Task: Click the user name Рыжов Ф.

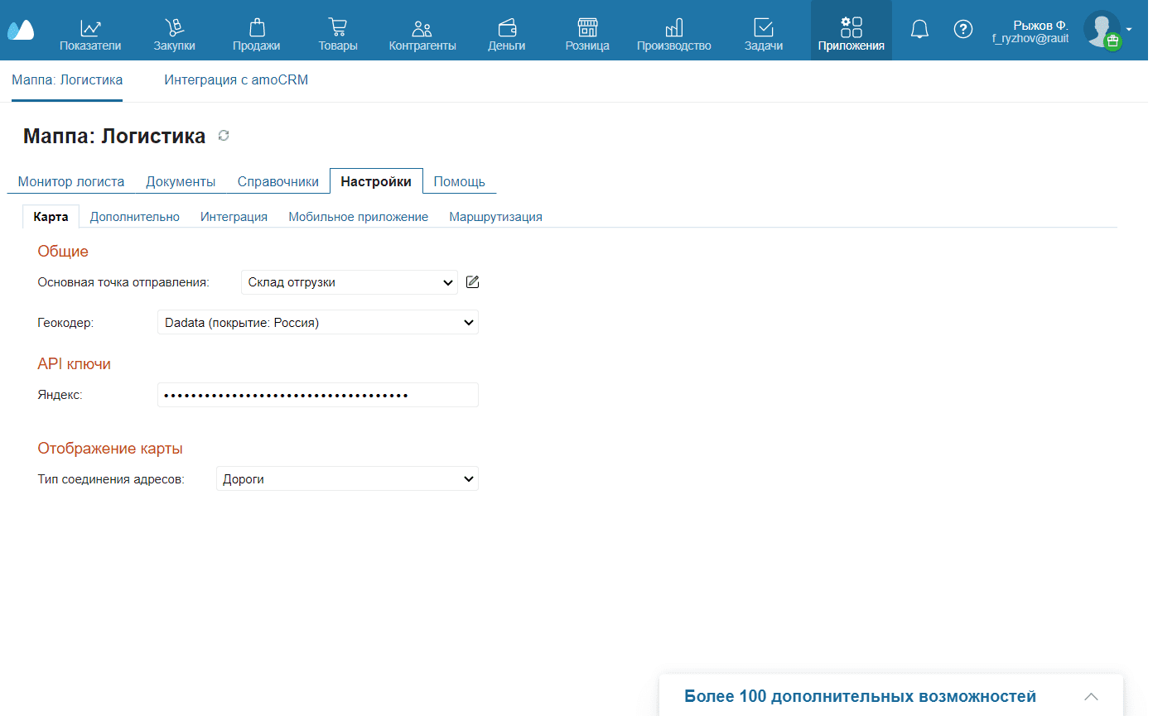Action: coord(1040,26)
